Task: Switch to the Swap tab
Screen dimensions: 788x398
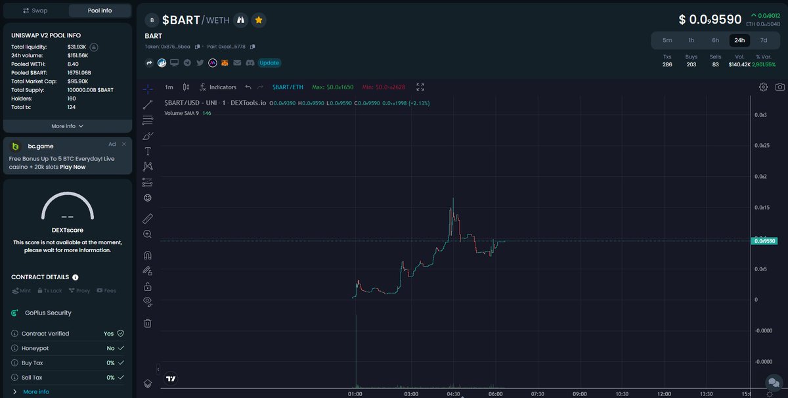Action: [35, 11]
